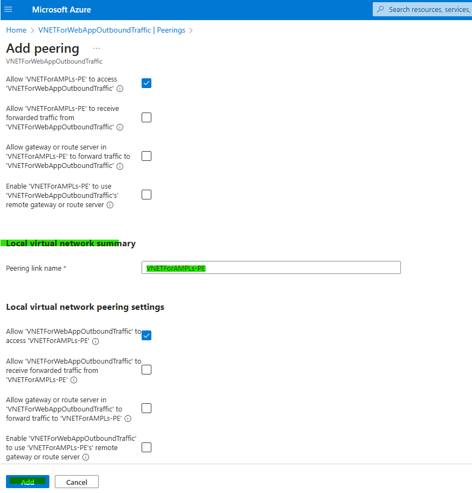Open the more options ellipsis beside Add peering
The height and width of the screenshot is (493, 472).
pyautogui.click(x=97, y=48)
